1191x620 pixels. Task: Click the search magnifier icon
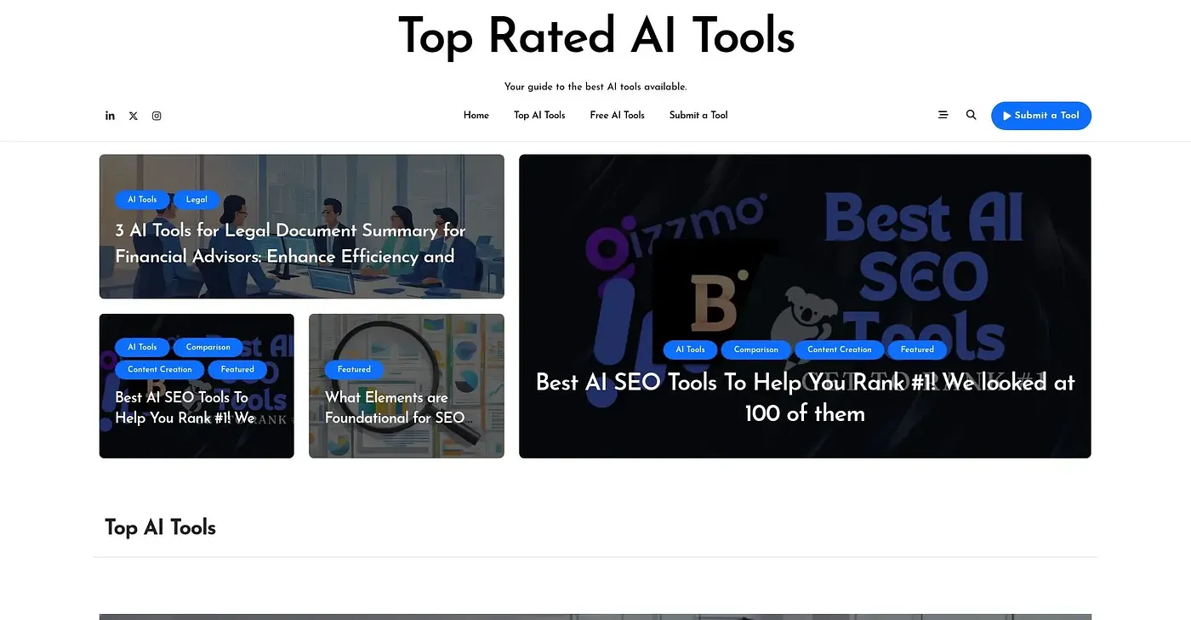pyautogui.click(x=971, y=115)
